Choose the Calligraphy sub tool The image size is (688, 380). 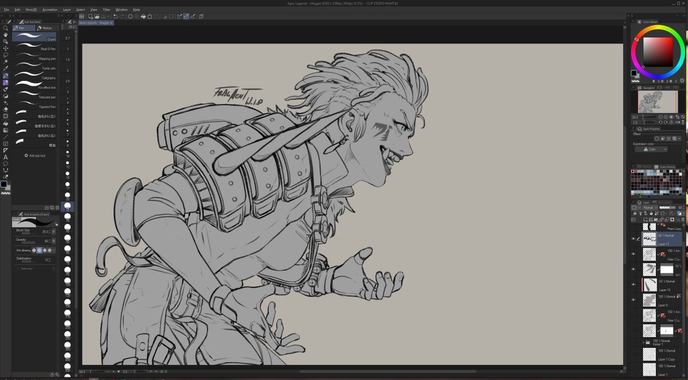pyautogui.click(x=34, y=77)
